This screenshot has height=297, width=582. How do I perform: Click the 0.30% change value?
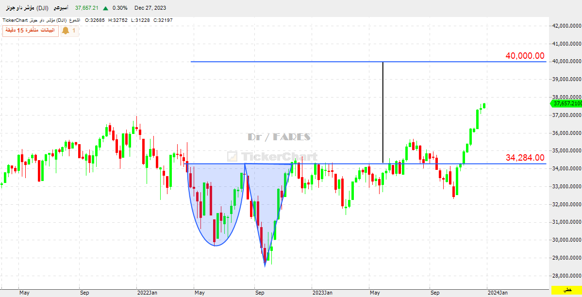click(119, 8)
